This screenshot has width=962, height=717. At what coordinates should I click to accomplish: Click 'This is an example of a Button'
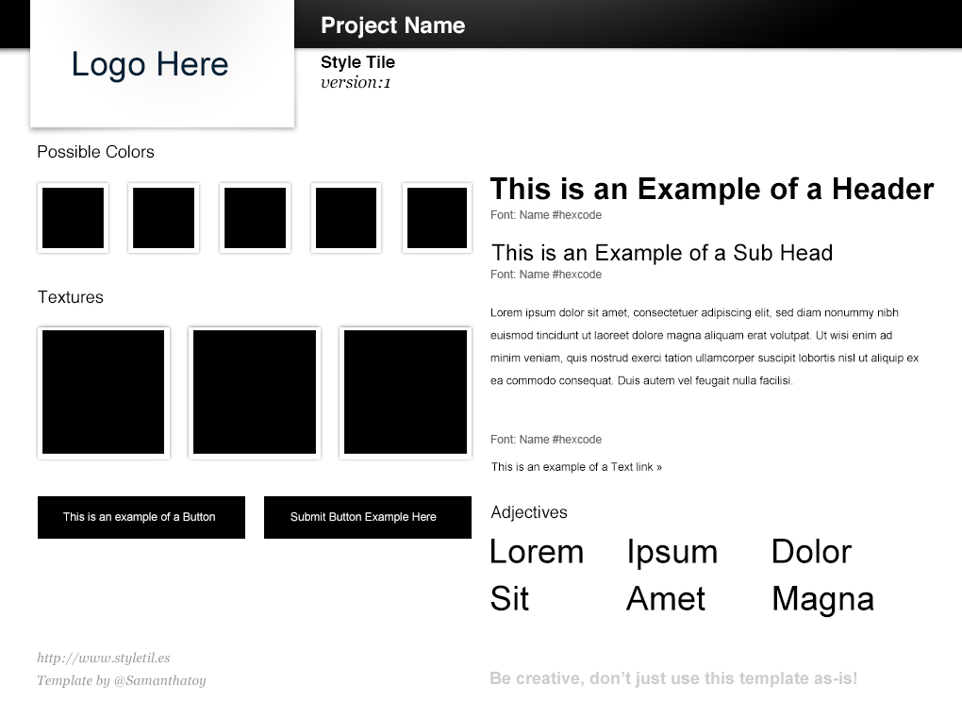point(141,518)
